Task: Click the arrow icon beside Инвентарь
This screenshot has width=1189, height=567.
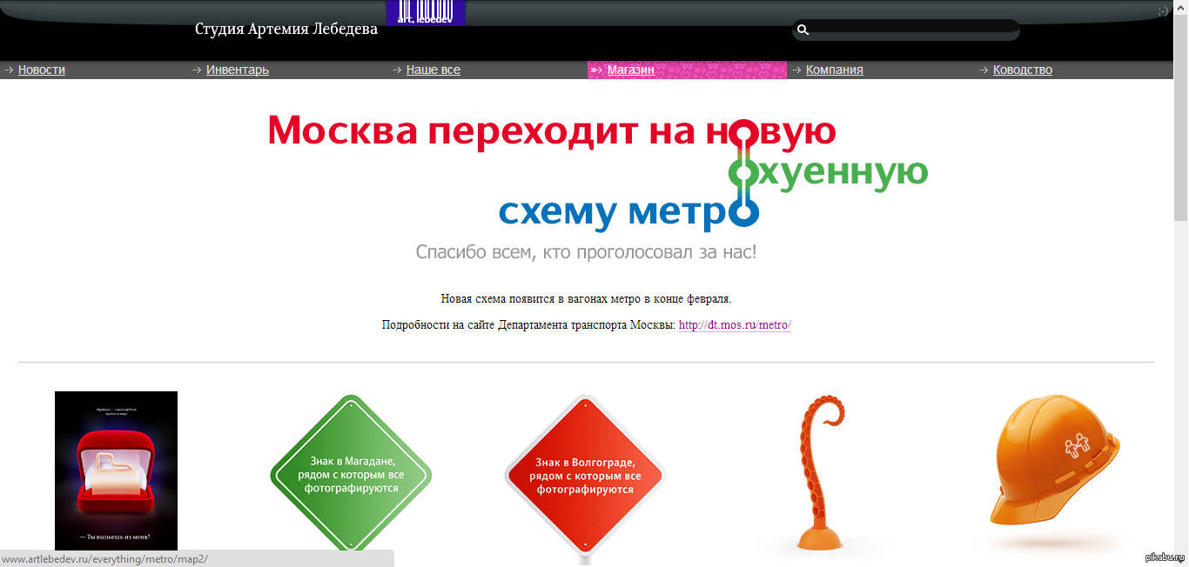Action: (x=197, y=70)
